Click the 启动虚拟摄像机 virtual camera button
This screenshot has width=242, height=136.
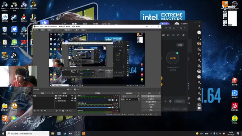pyautogui.click(x=151, y=102)
